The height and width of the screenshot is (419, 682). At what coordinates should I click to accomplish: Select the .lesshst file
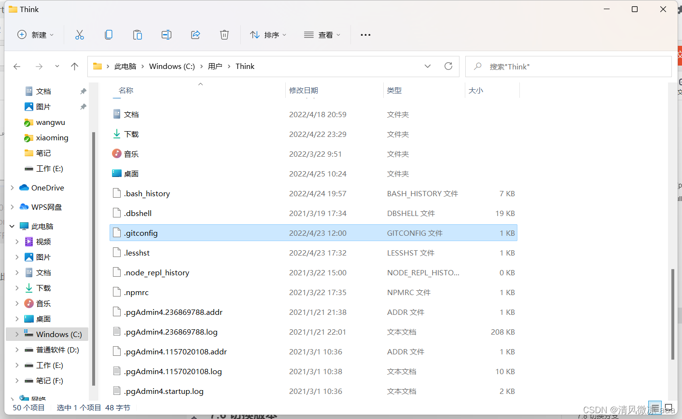[x=314, y=253]
